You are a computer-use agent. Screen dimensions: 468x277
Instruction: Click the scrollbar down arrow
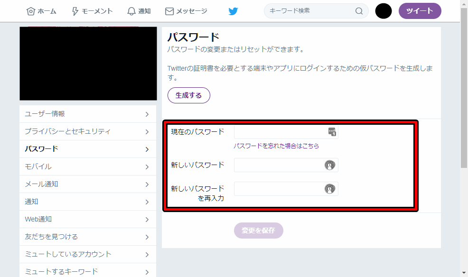point(464,273)
